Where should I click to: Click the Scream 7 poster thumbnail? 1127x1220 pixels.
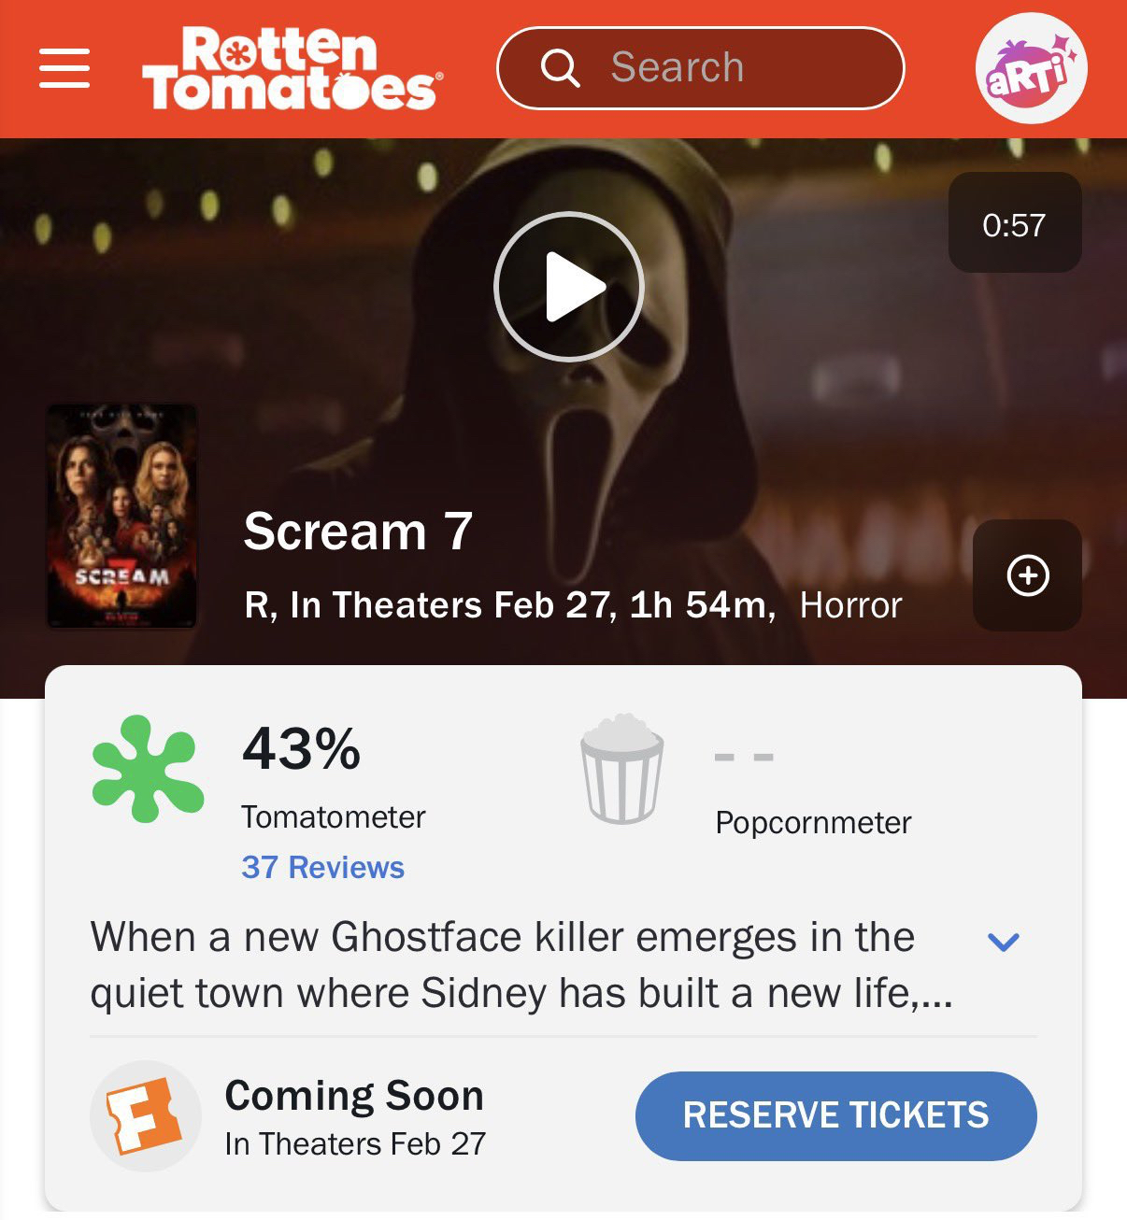tap(121, 516)
